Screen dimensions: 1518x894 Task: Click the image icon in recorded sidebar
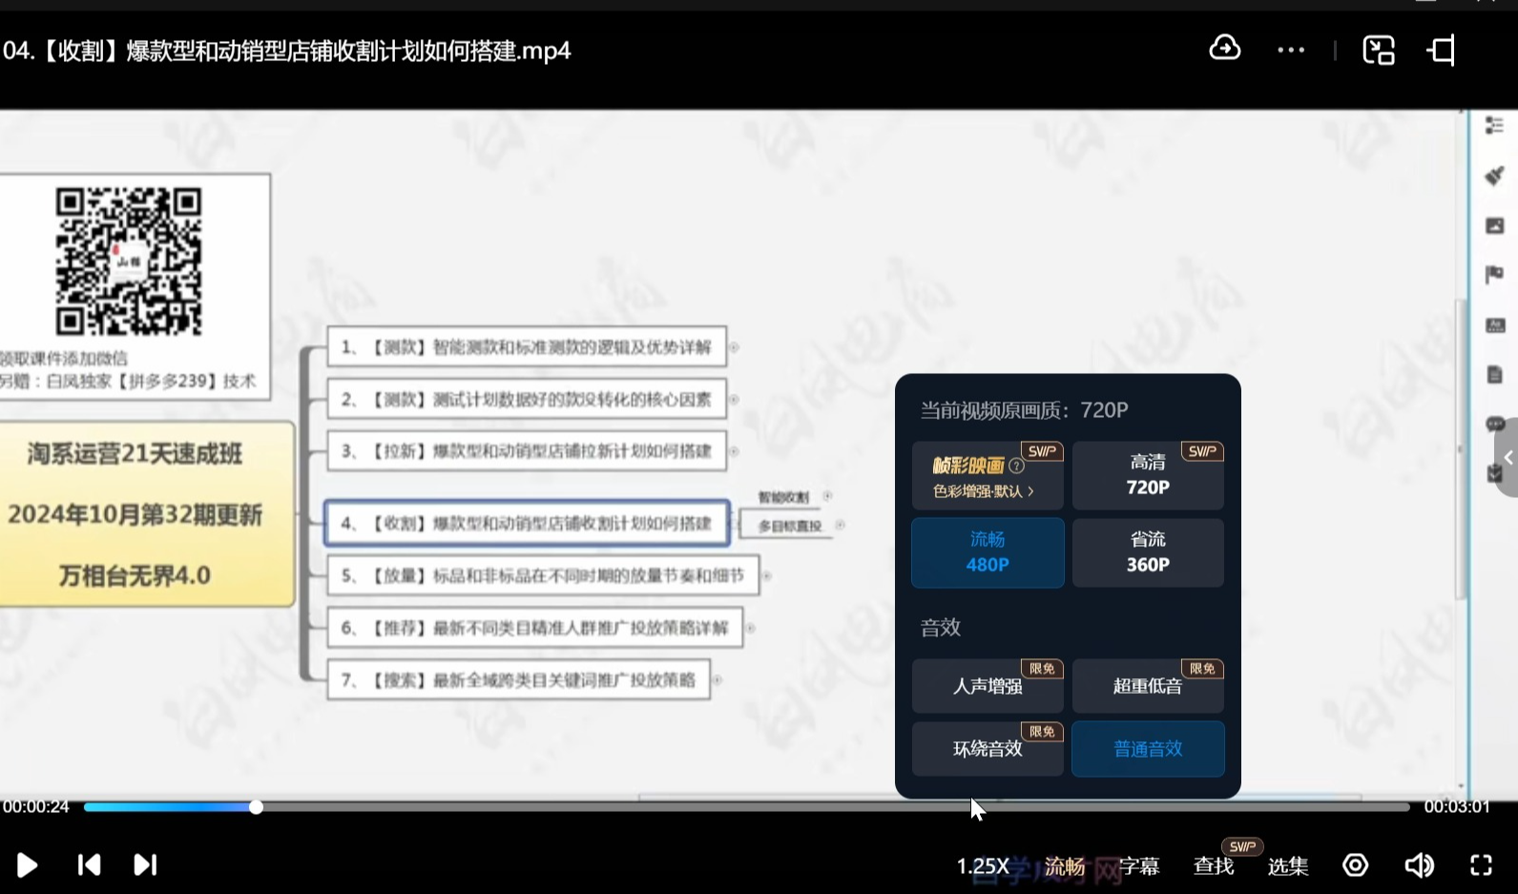click(1494, 226)
